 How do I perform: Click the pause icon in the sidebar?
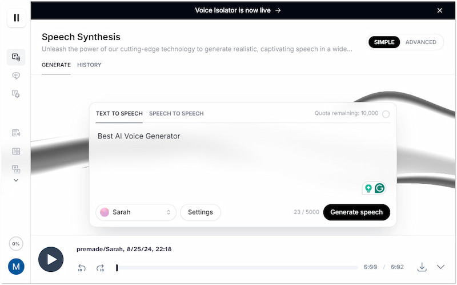point(16,18)
